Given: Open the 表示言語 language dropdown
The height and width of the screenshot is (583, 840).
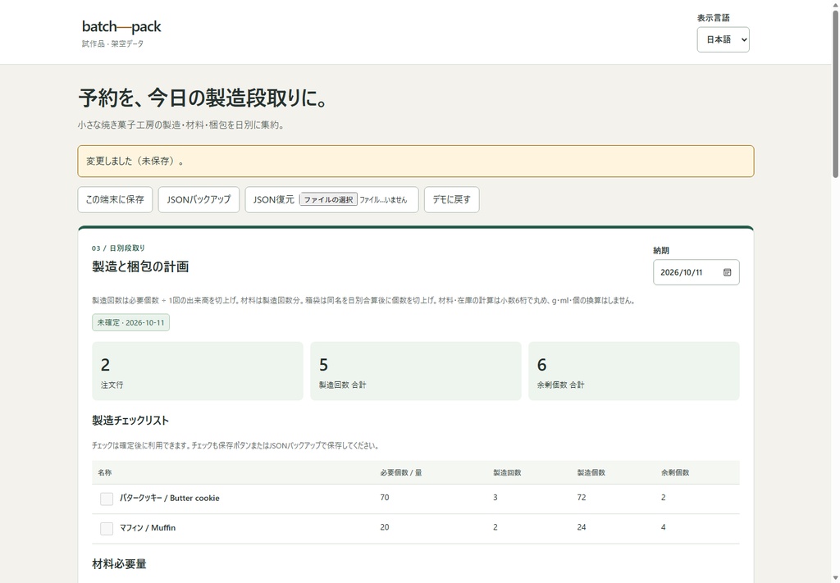Looking at the screenshot, I should click(x=724, y=39).
